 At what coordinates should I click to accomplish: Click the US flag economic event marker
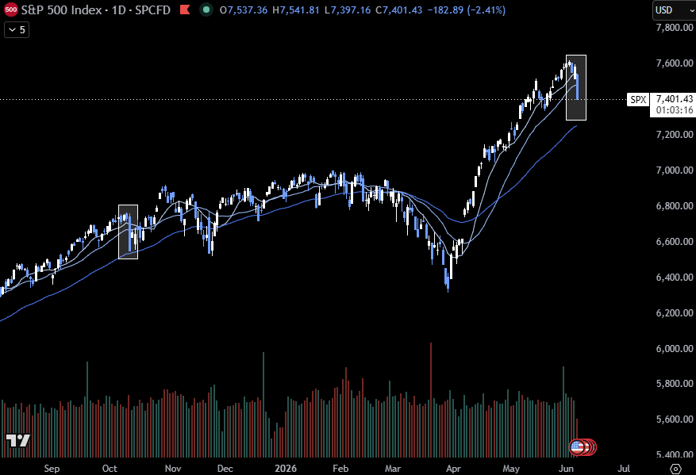tap(577, 446)
